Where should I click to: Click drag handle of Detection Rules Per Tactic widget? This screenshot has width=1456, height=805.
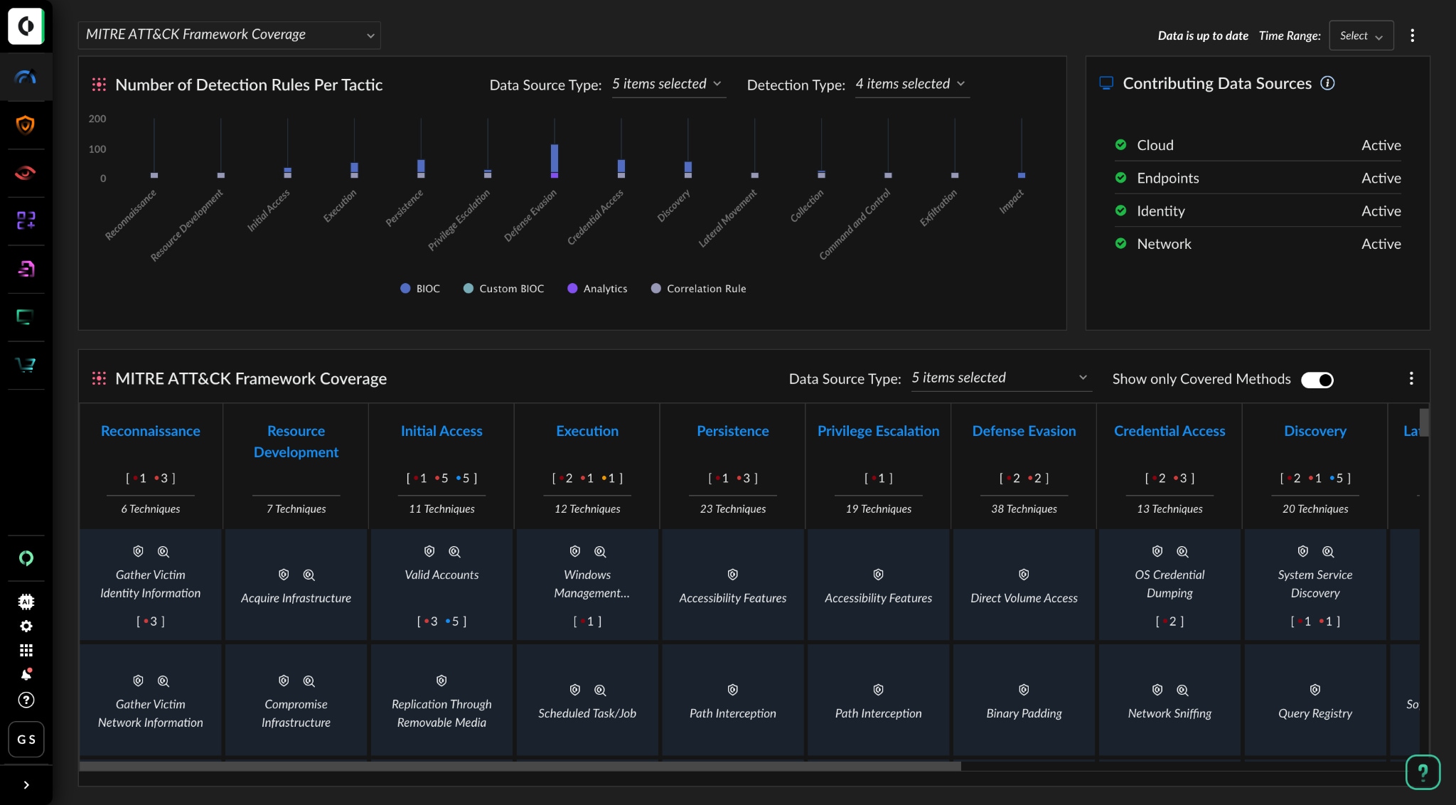pos(99,85)
